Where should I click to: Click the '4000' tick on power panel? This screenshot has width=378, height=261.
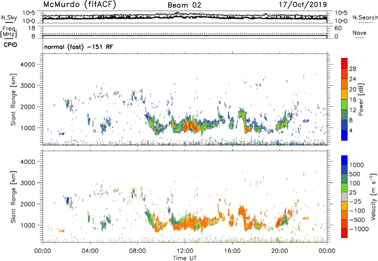27,65
